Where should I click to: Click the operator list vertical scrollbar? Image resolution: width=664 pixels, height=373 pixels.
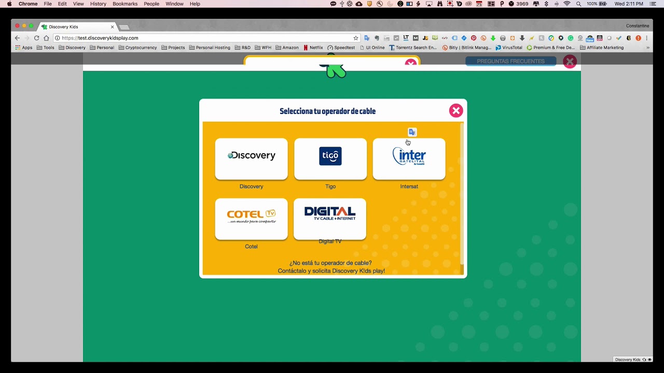462,194
